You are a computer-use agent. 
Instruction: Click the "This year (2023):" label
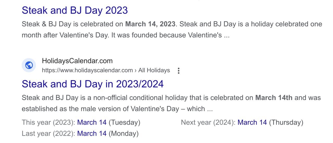[49, 122]
